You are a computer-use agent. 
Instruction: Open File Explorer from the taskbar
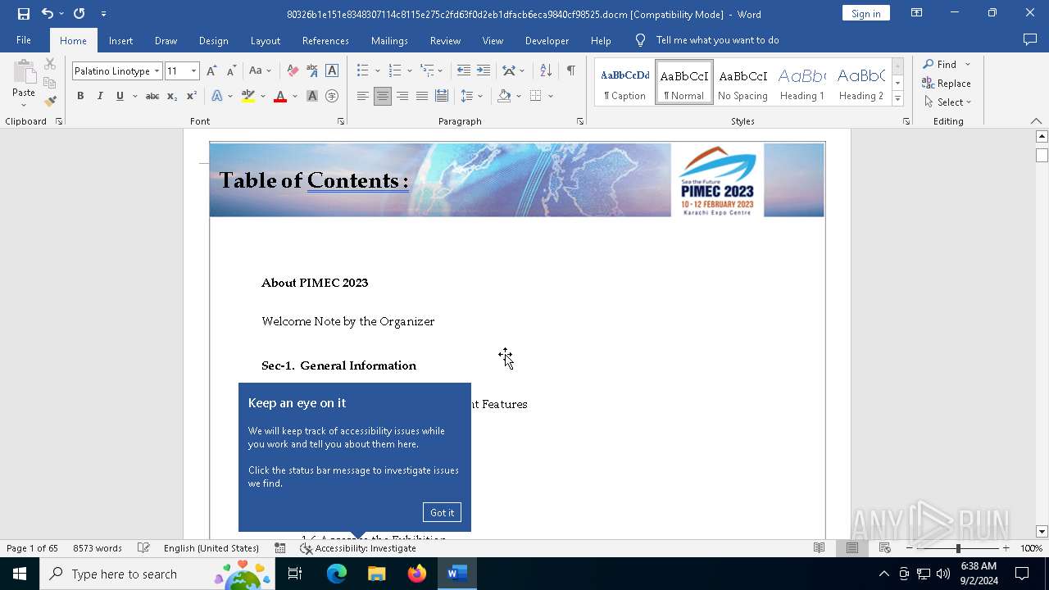click(x=376, y=574)
